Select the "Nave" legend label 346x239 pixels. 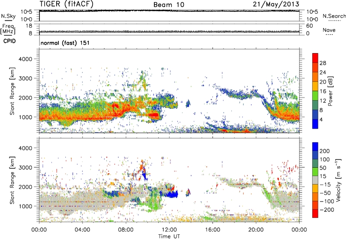[329, 30]
